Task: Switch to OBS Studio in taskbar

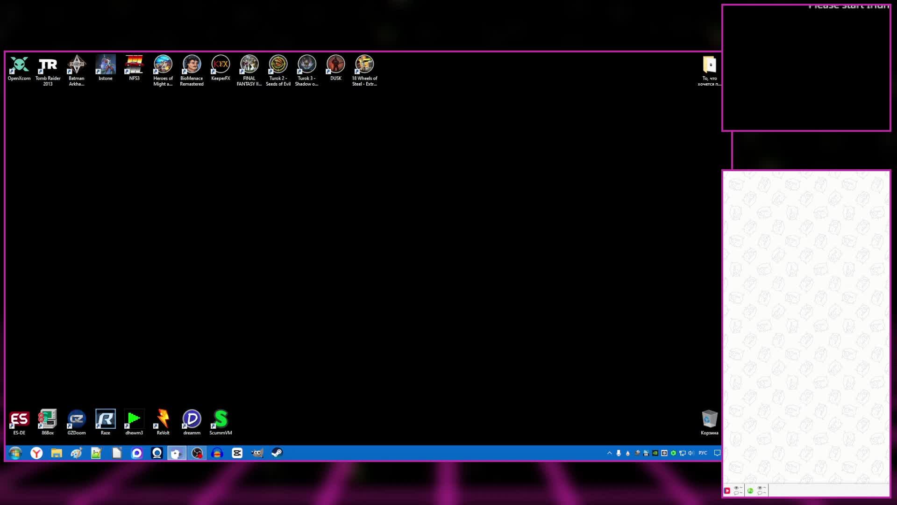Action: point(197,453)
